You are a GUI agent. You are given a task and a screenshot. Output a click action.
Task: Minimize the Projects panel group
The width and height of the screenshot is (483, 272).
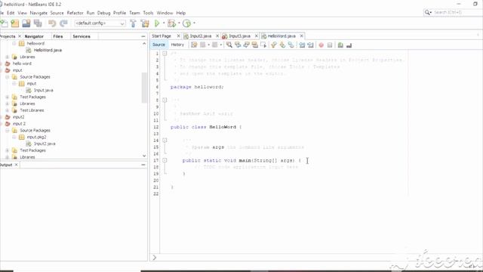click(143, 36)
